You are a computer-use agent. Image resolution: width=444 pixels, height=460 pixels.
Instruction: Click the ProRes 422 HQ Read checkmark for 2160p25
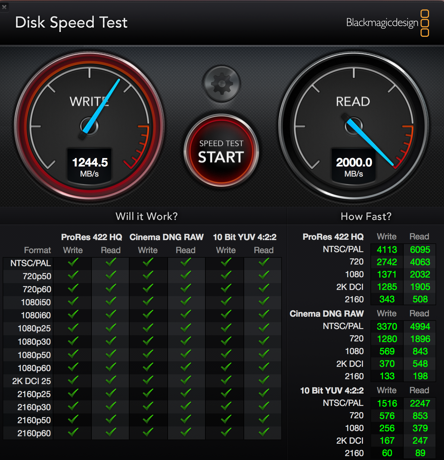111,393
